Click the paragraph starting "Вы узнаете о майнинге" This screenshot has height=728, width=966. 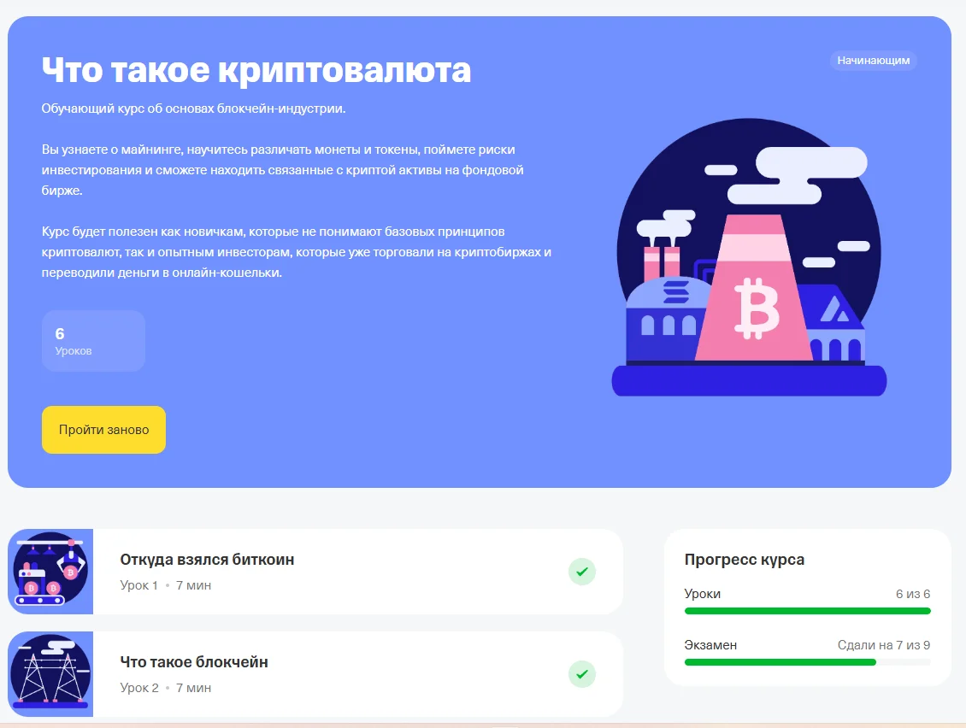coord(283,170)
